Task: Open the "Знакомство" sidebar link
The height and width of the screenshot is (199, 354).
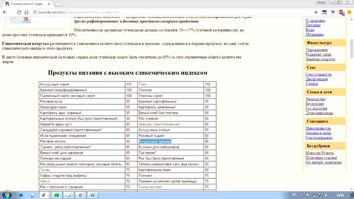Action: click(x=316, y=99)
